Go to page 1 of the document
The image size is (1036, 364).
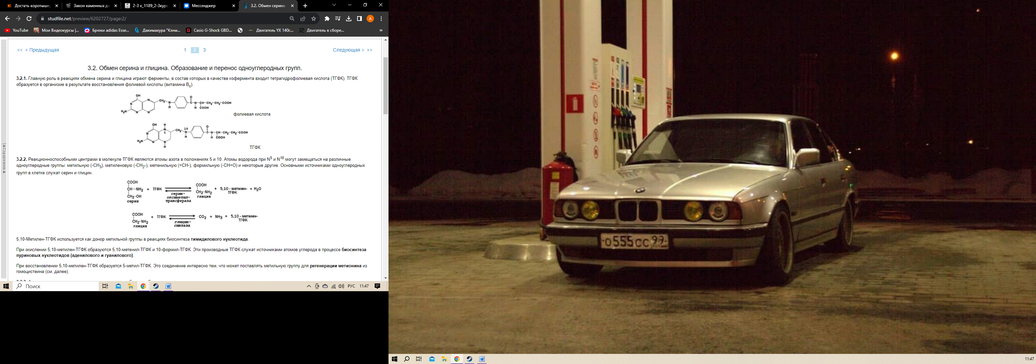pos(185,50)
